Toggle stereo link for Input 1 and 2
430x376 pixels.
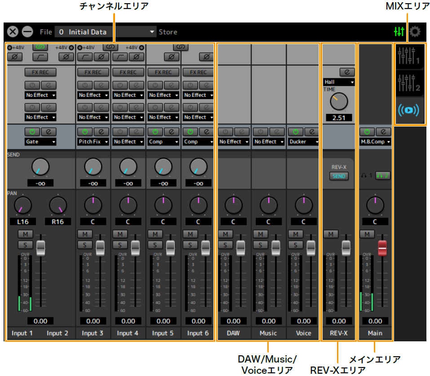pos(40,47)
